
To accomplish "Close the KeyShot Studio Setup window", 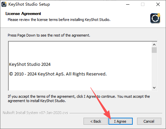I will (x=158, y=4).
